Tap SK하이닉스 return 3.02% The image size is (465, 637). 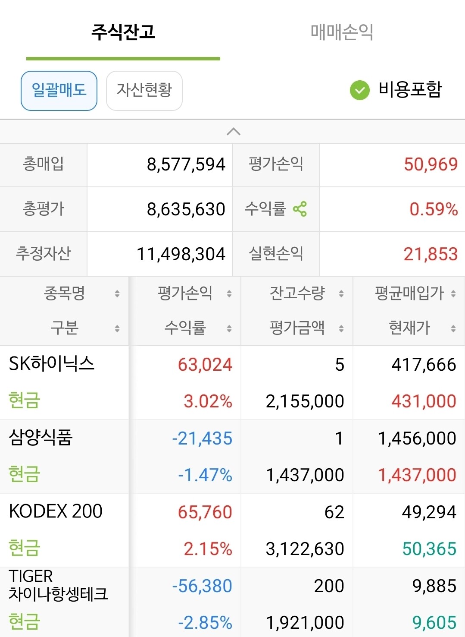point(208,401)
